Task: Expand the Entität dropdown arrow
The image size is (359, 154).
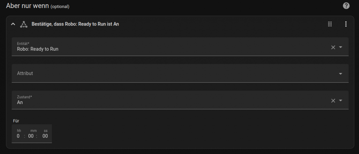Action: 341,47
